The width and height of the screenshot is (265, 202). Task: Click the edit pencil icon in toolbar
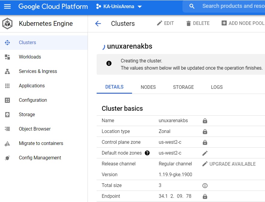tap(159, 23)
